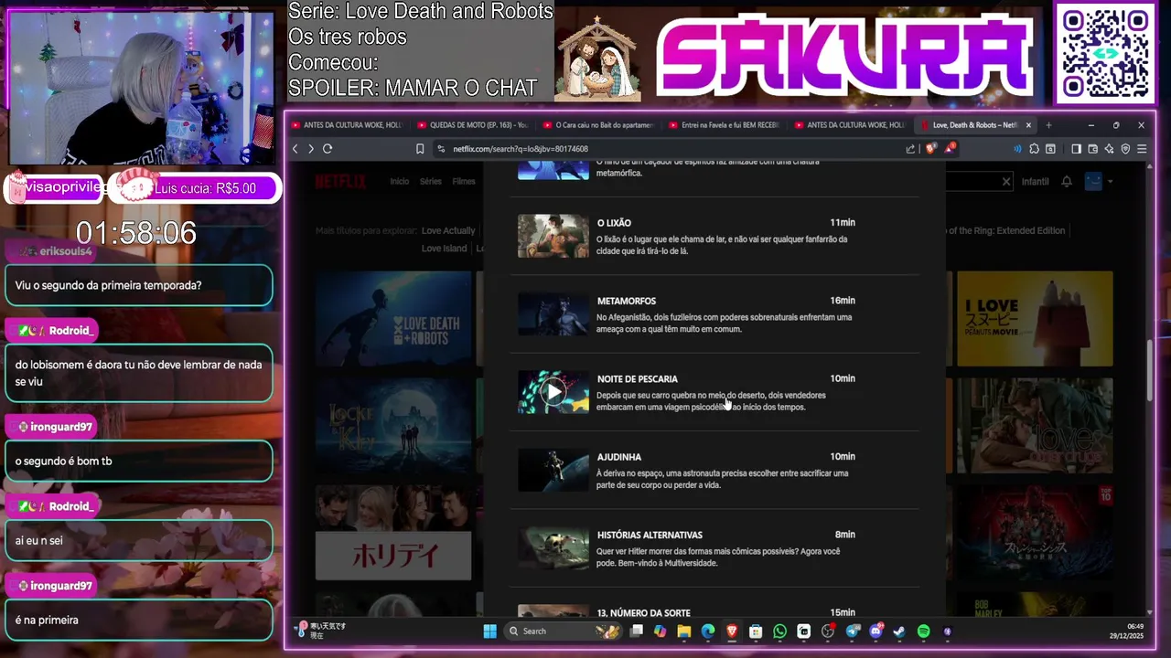The height and width of the screenshot is (658, 1171).
Task: Open taskbar weather widget
Action: [321, 631]
